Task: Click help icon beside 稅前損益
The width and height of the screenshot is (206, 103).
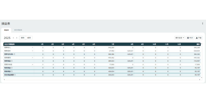Action: 12,68
